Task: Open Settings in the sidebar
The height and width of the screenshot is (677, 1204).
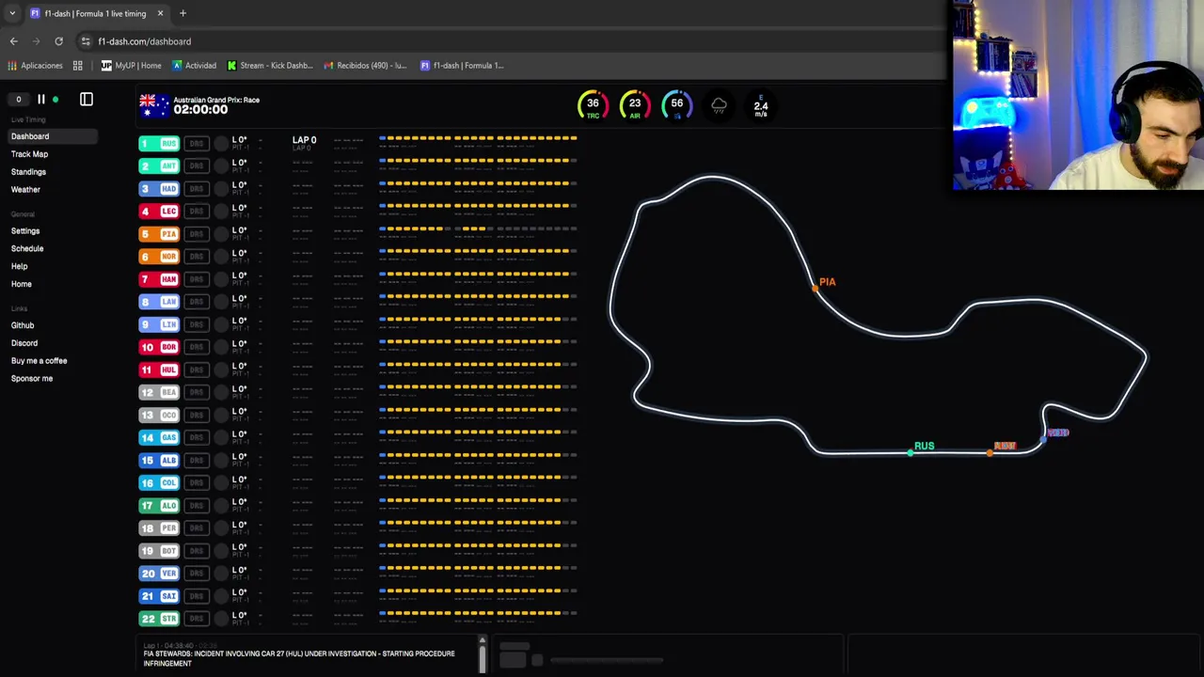Action: pos(25,231)
